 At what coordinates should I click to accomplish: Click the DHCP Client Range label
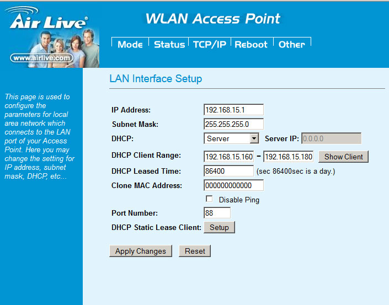pos(146,156)
